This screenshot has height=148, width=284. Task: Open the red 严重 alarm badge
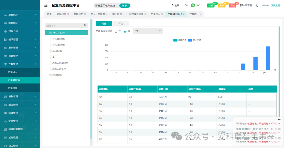232,6
